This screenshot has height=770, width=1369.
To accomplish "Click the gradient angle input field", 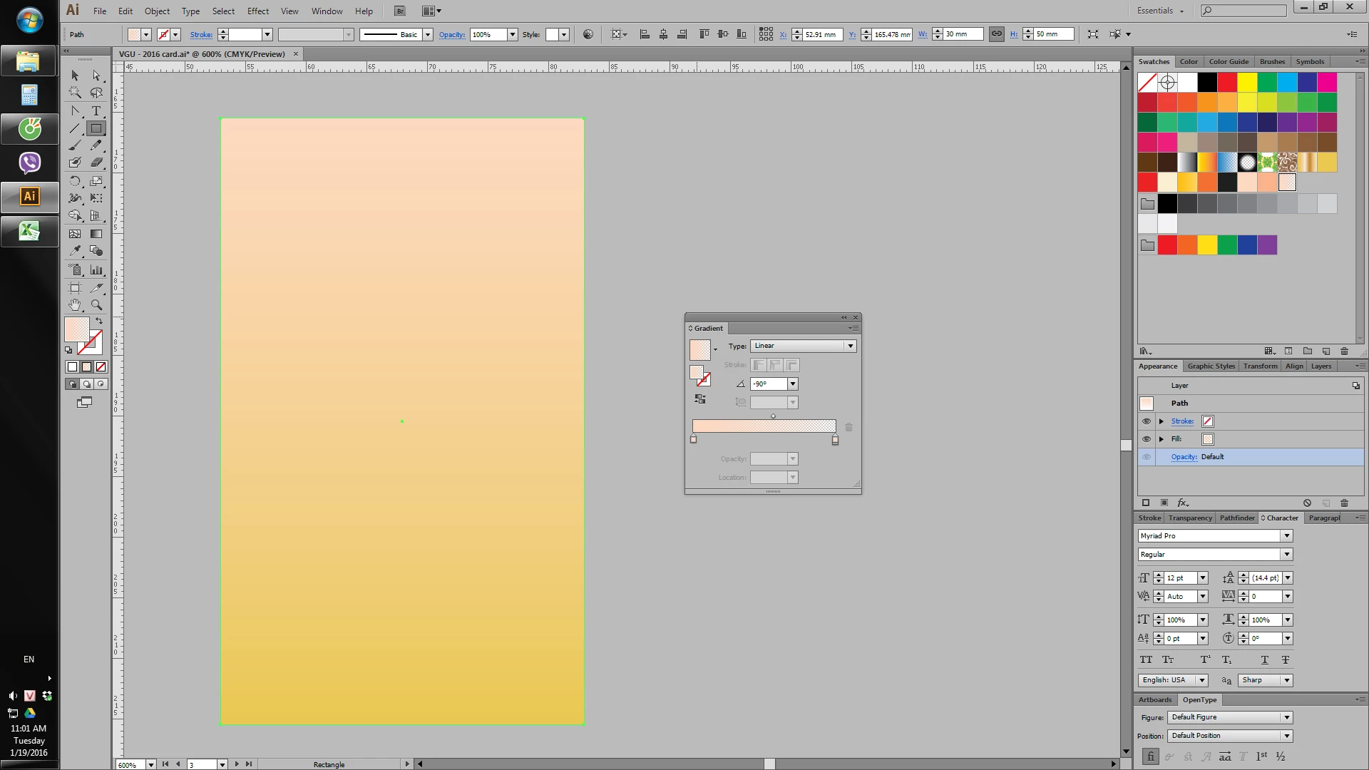I will (769, 384).
